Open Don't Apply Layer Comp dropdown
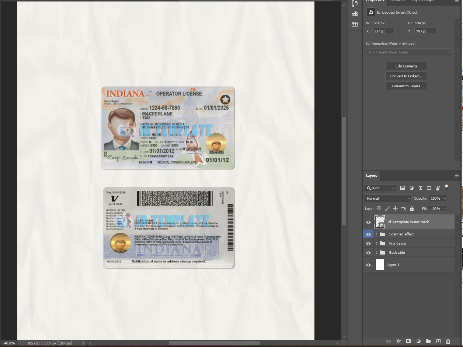 click(x=409, y=52)
